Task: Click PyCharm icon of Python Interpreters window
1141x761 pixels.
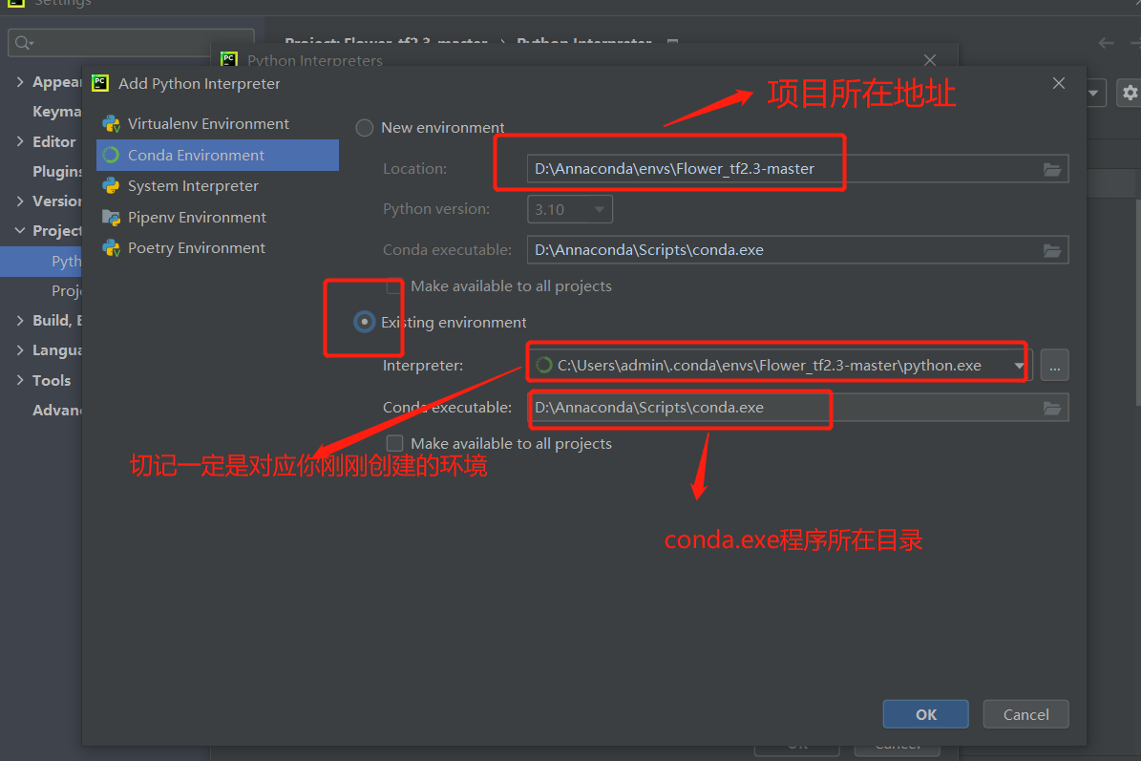Action: coord(229,59)
